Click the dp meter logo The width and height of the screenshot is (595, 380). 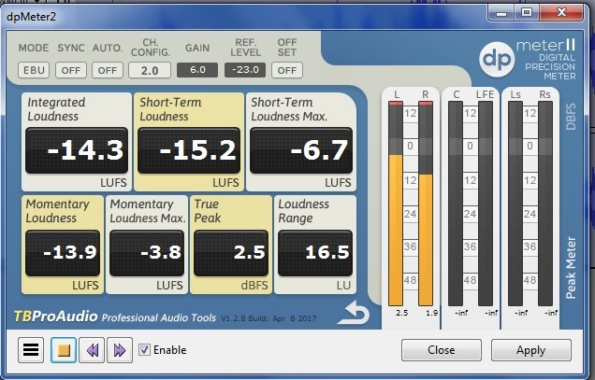click(x=497, y=59)
